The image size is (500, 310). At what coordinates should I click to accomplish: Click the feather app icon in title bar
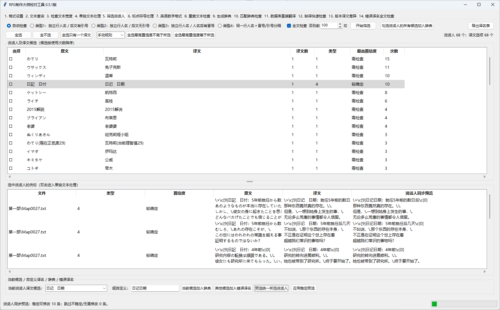point(5,5)
